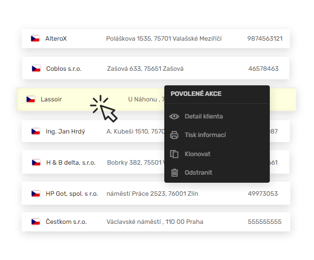Click the eye icon beside Detail klienta
Viewport: 314px width, 260px height.
tap(174, 116)
